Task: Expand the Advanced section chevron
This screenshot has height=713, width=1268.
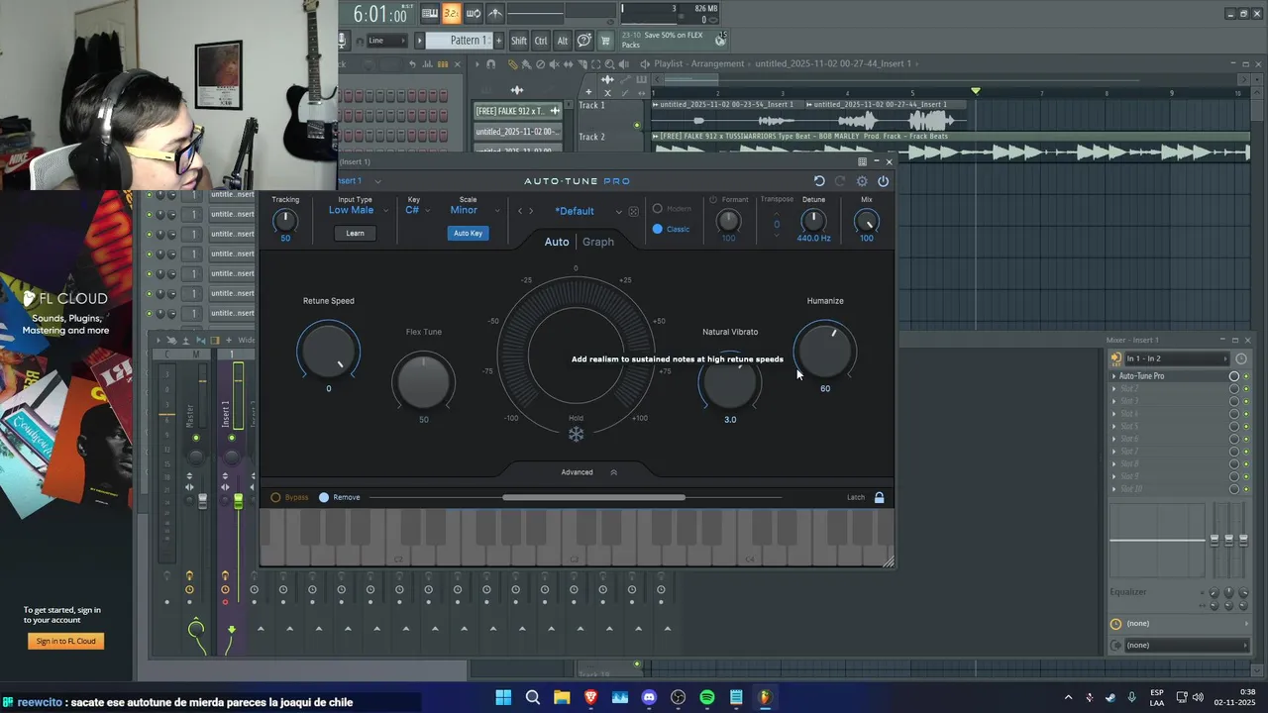Action: click(613, 472)
